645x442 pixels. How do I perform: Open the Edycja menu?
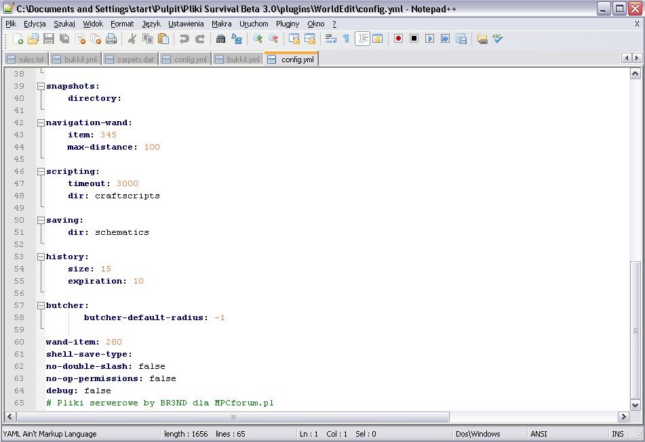coord(35,24)
